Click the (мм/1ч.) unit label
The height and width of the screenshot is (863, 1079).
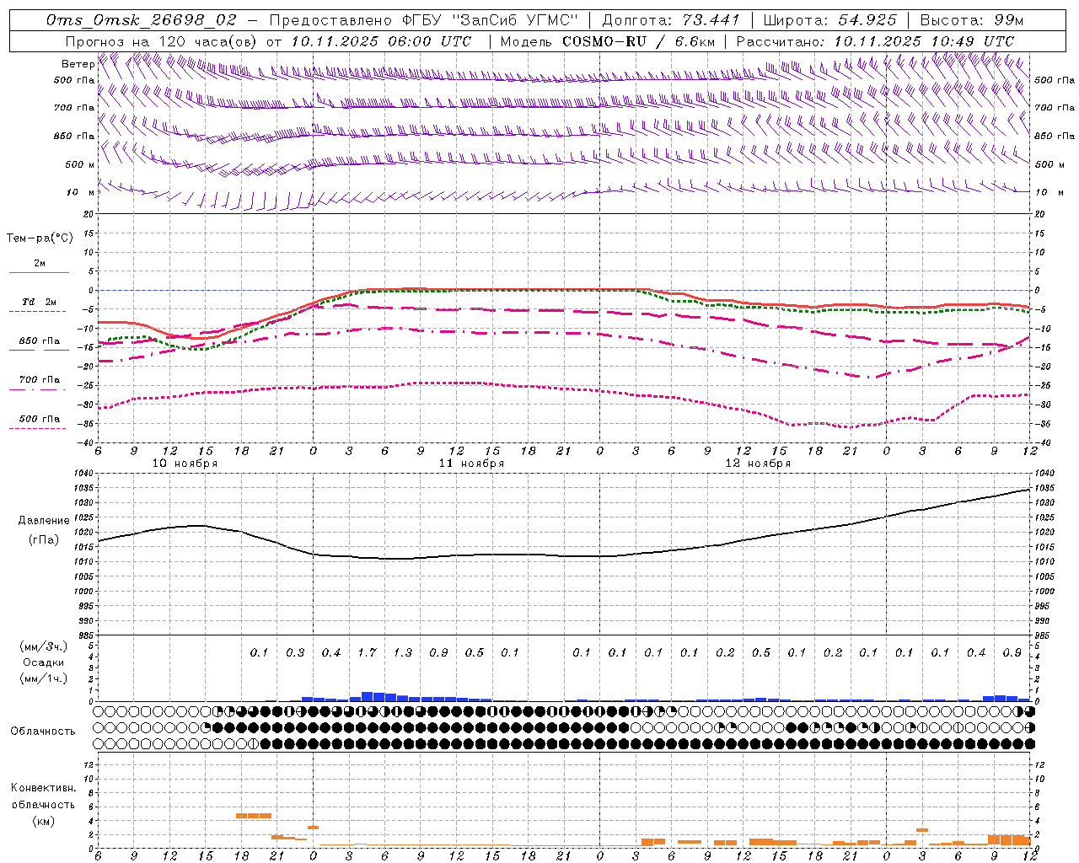(x=44, y=678)
